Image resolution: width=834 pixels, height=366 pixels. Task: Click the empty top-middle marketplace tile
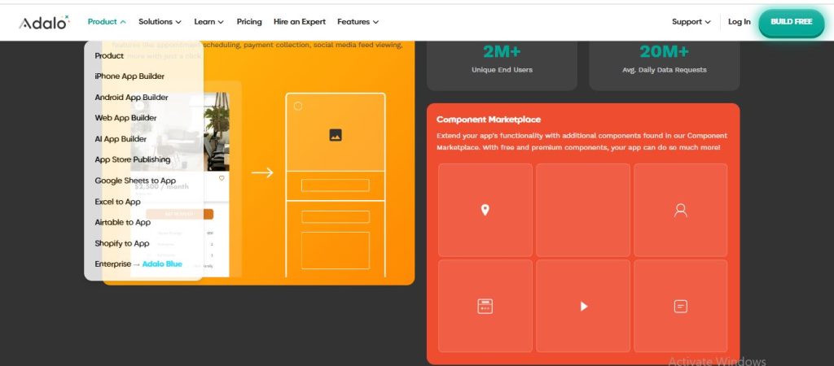583,211
